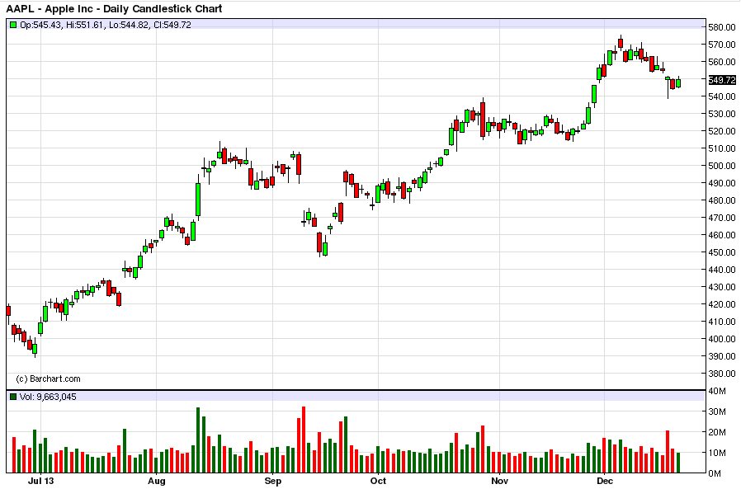This screenshot has height=489, width=741.
Task: Click the chart title 'AAPL - Apple Inc - Daily Candlestick Chart'
Action: (x=114, y=8)
